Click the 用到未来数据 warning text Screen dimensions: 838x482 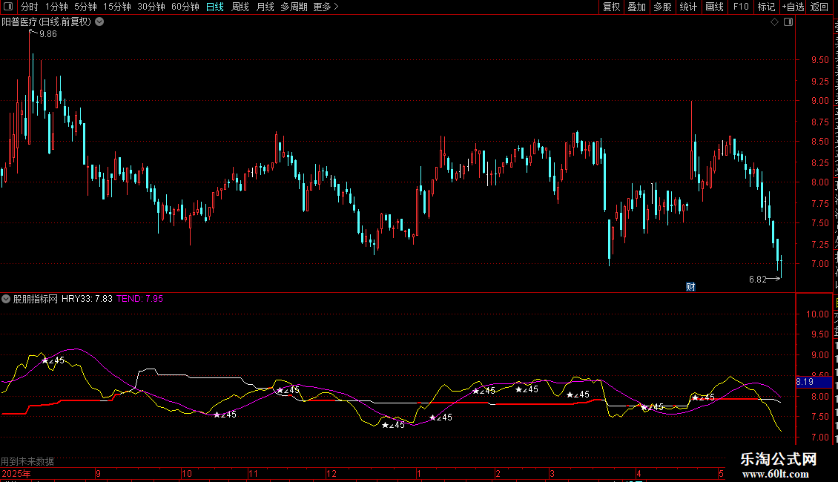[x=27, y=461]
